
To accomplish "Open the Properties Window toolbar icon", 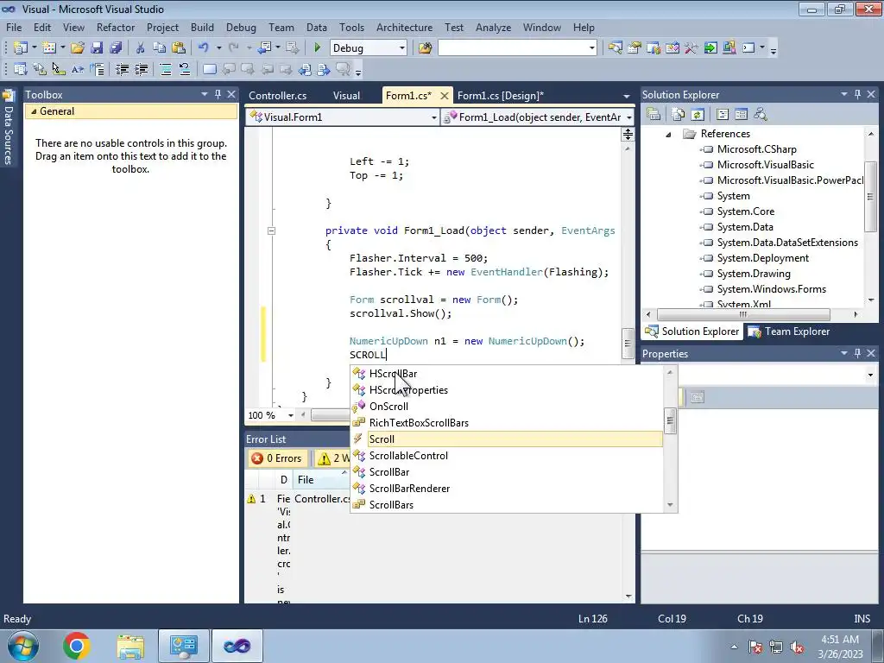I will [x=635, y=48].
